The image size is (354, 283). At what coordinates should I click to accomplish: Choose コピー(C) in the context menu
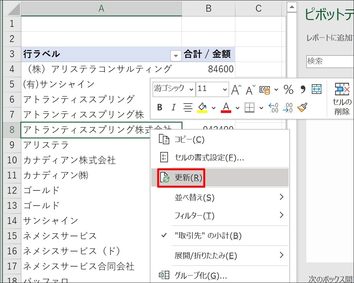tap(189, 139)
